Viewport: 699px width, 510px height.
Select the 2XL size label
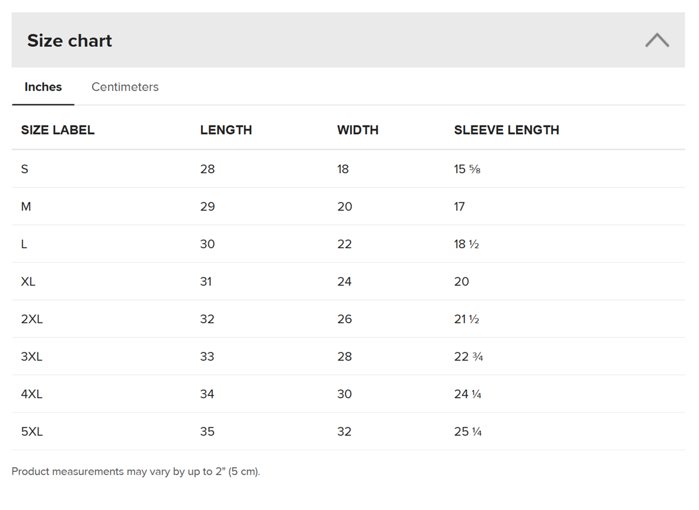pos(32,319)
